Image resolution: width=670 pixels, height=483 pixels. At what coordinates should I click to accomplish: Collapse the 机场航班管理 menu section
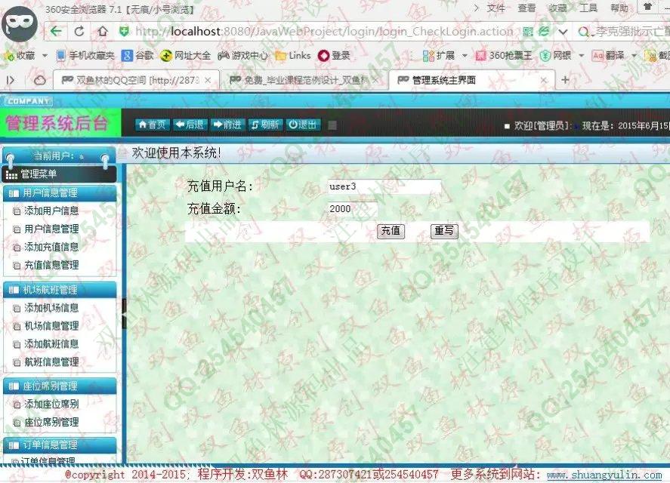(x=60, y=290)
